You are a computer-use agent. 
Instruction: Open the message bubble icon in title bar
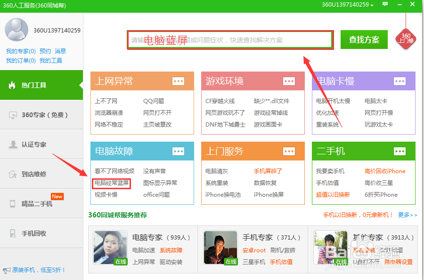point(385,4)
